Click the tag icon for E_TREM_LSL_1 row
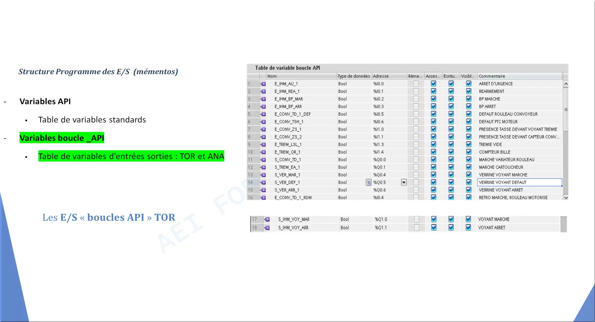Screen dimensions: 595x322 pos(263,145)
